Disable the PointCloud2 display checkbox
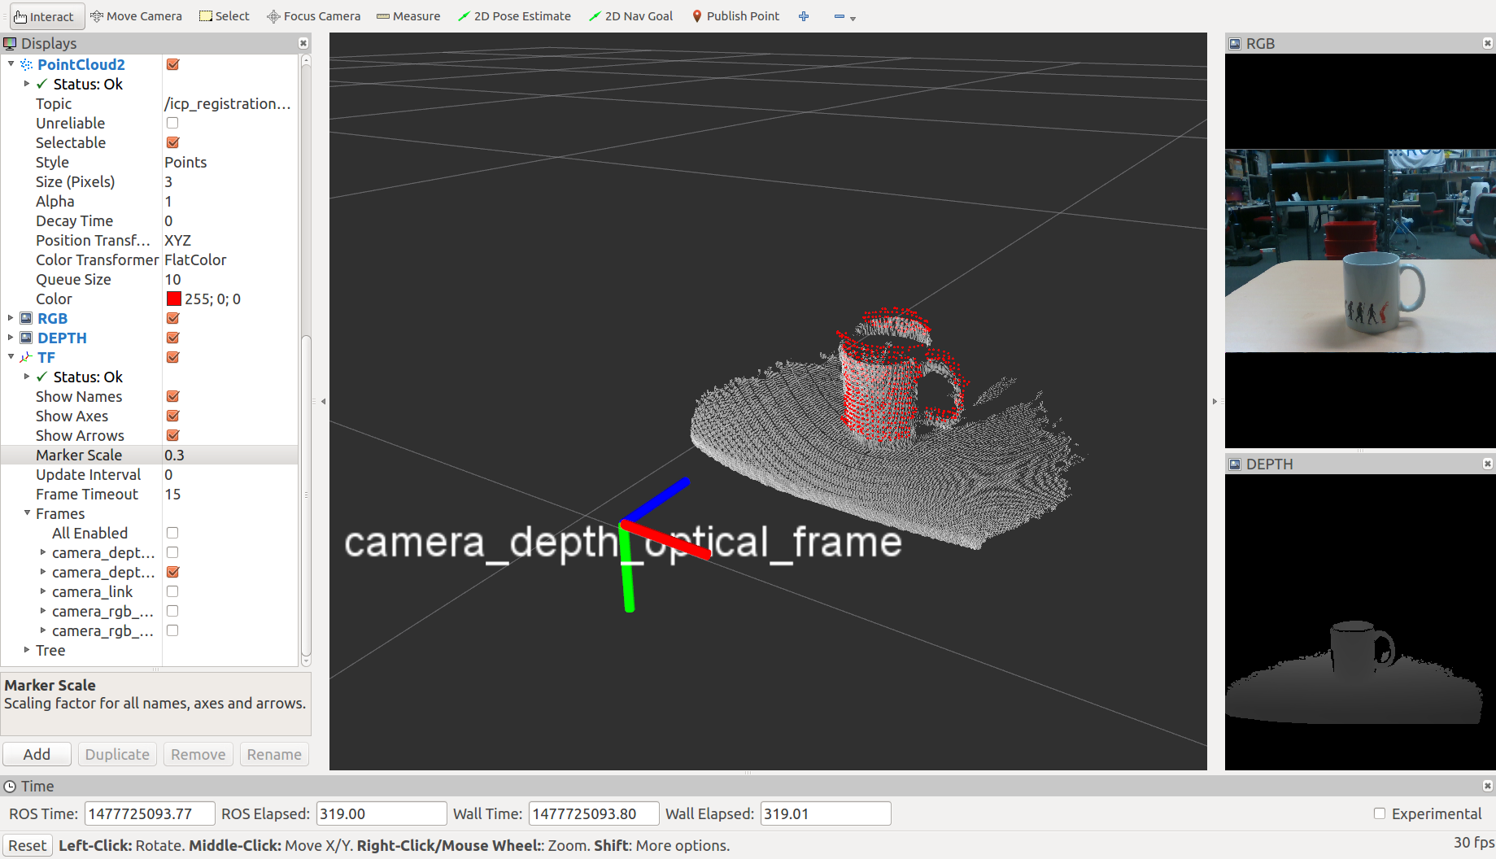 point(172,64)
